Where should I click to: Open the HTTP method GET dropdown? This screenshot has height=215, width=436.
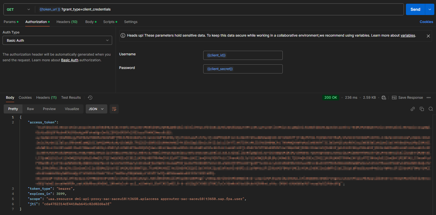tap(18, 9)
